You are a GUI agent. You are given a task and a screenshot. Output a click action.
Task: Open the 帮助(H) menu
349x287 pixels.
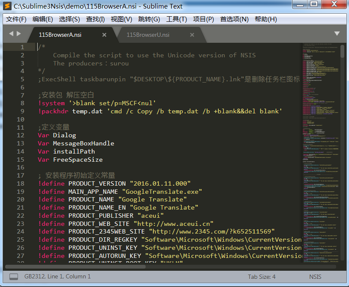tap(266, 19)
